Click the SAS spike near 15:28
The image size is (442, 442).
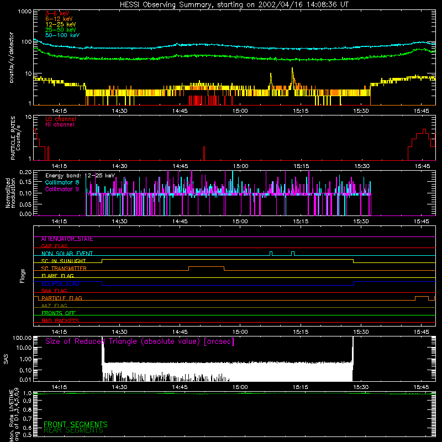(x=352, y=350)
